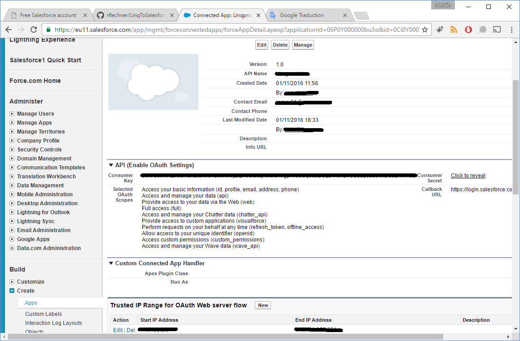
Task: Close the Connected App: Linqpro tab
Action: (258, 15)
